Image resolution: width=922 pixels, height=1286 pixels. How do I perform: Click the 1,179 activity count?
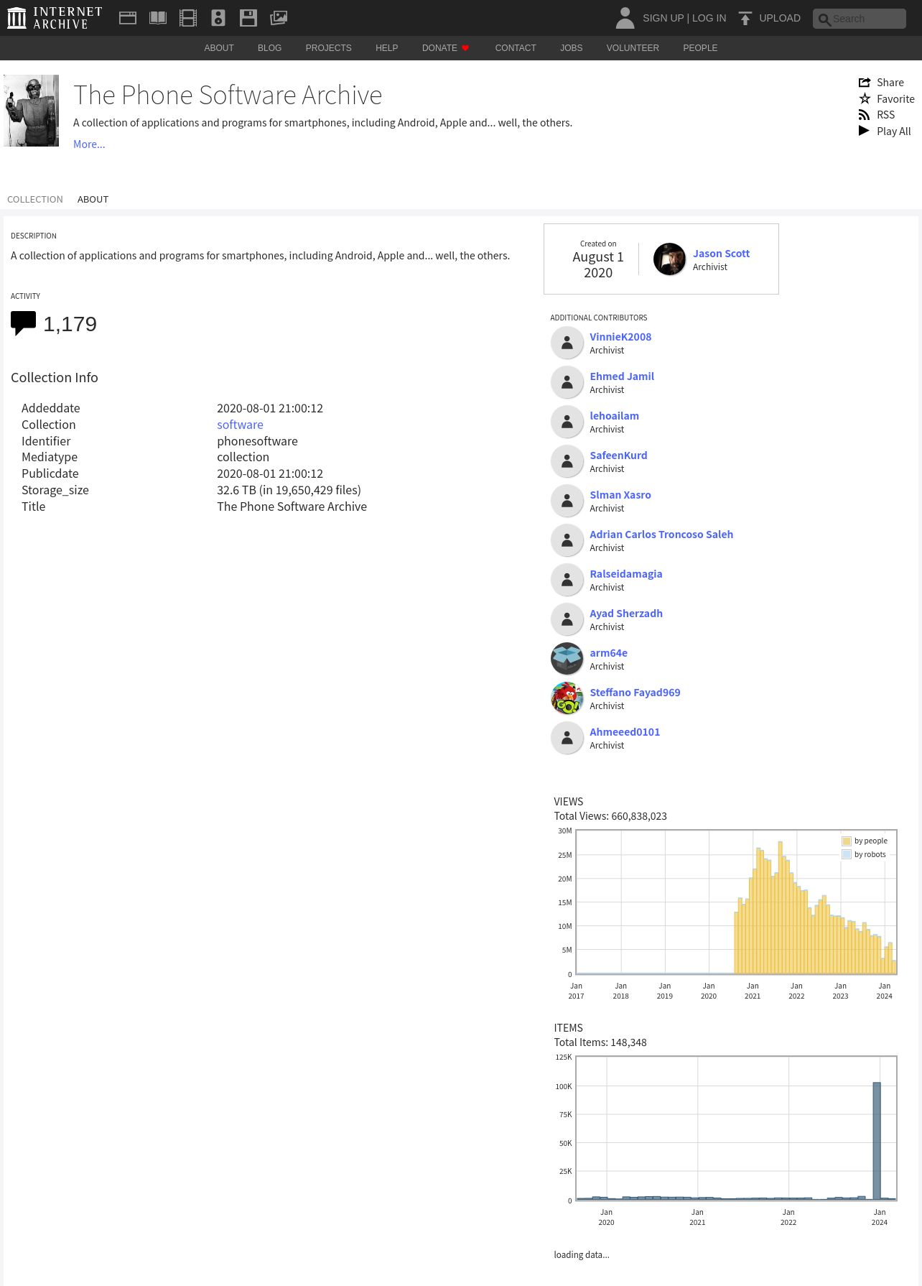click(x=70, y=324)
